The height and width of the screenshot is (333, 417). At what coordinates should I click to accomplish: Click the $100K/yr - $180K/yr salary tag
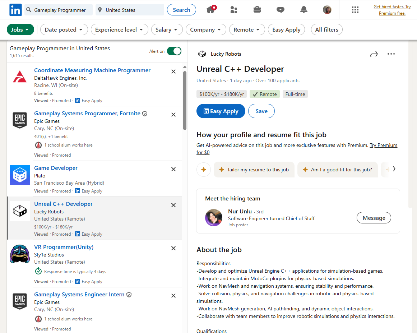(222, 94)
